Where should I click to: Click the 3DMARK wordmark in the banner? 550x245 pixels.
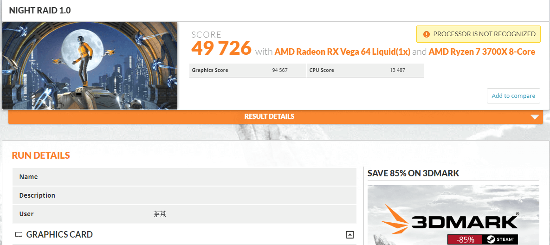[465, 222]
